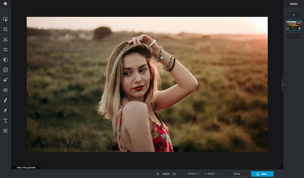Screen dimensions: 304x178
Task: Open the Filter half-circle tool
Action: 5,60
